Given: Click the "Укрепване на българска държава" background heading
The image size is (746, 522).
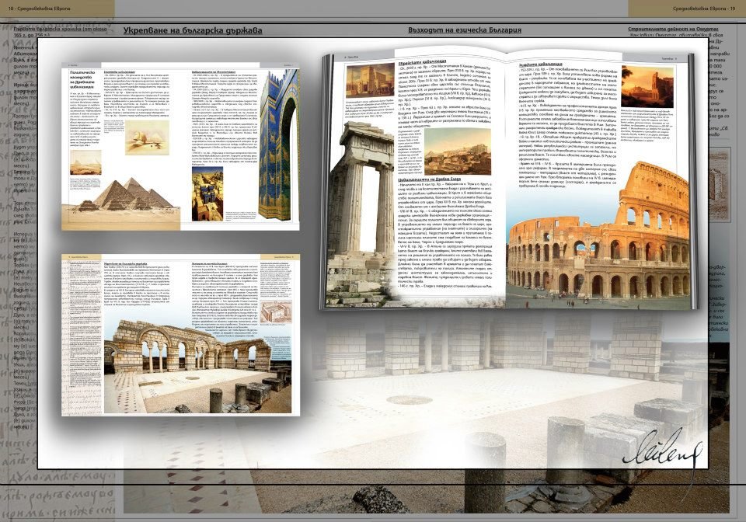Looking at the screenshot, I should [193, 30].
